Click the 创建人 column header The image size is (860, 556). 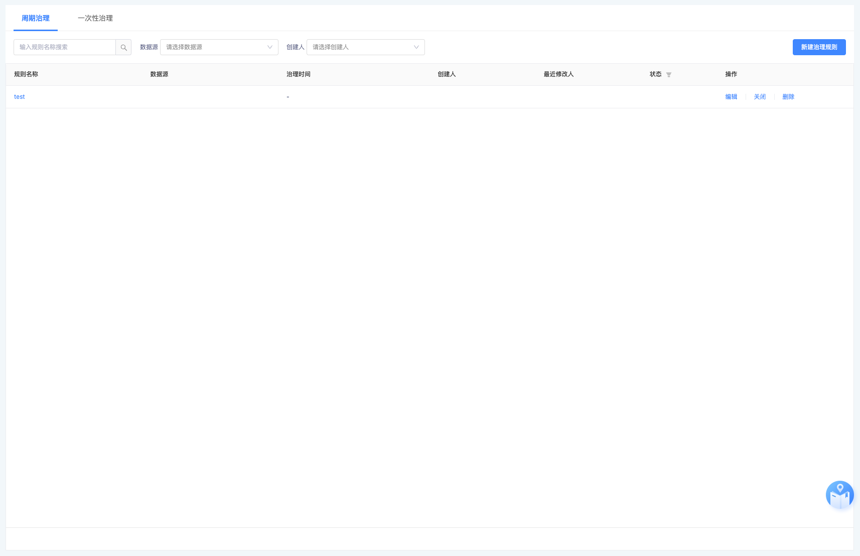click(x=447, y=74)
